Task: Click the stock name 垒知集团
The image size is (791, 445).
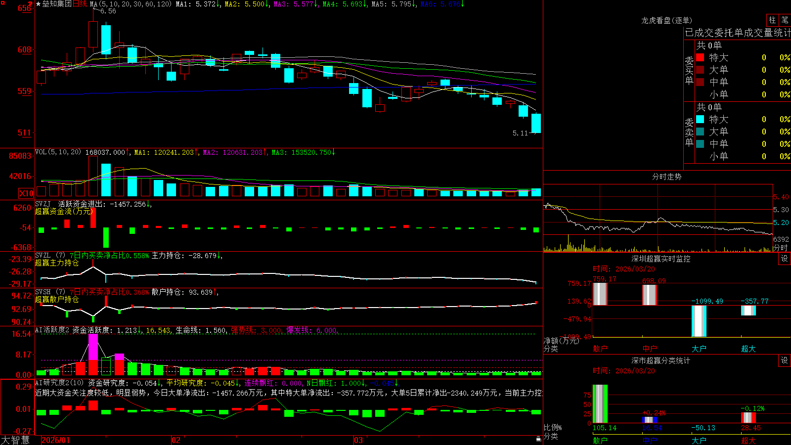Action: coord(57,4)
